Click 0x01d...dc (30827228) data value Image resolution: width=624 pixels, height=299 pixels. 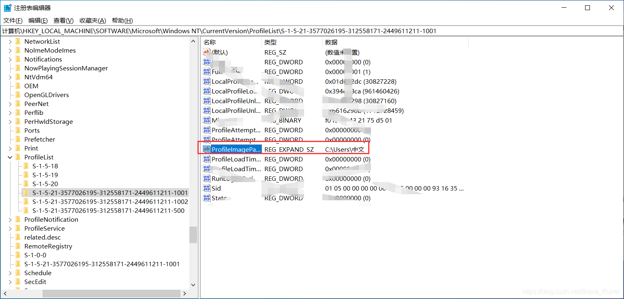tap(361, 81)
